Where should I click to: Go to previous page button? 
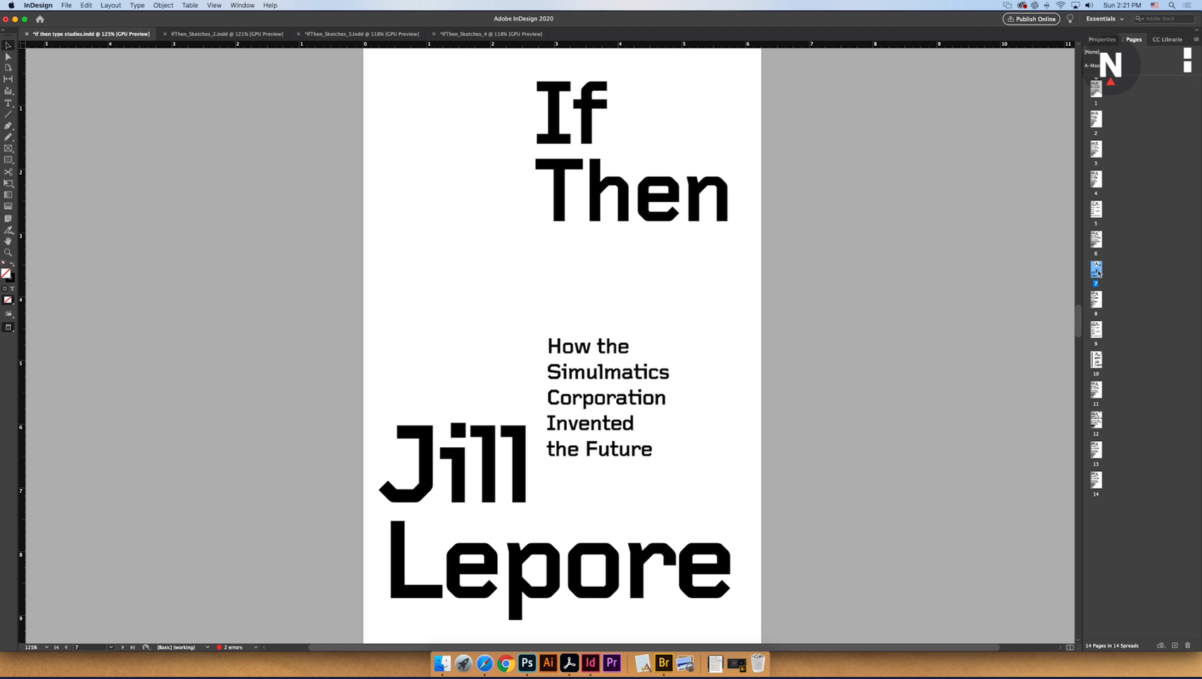[x=66, y=647]
